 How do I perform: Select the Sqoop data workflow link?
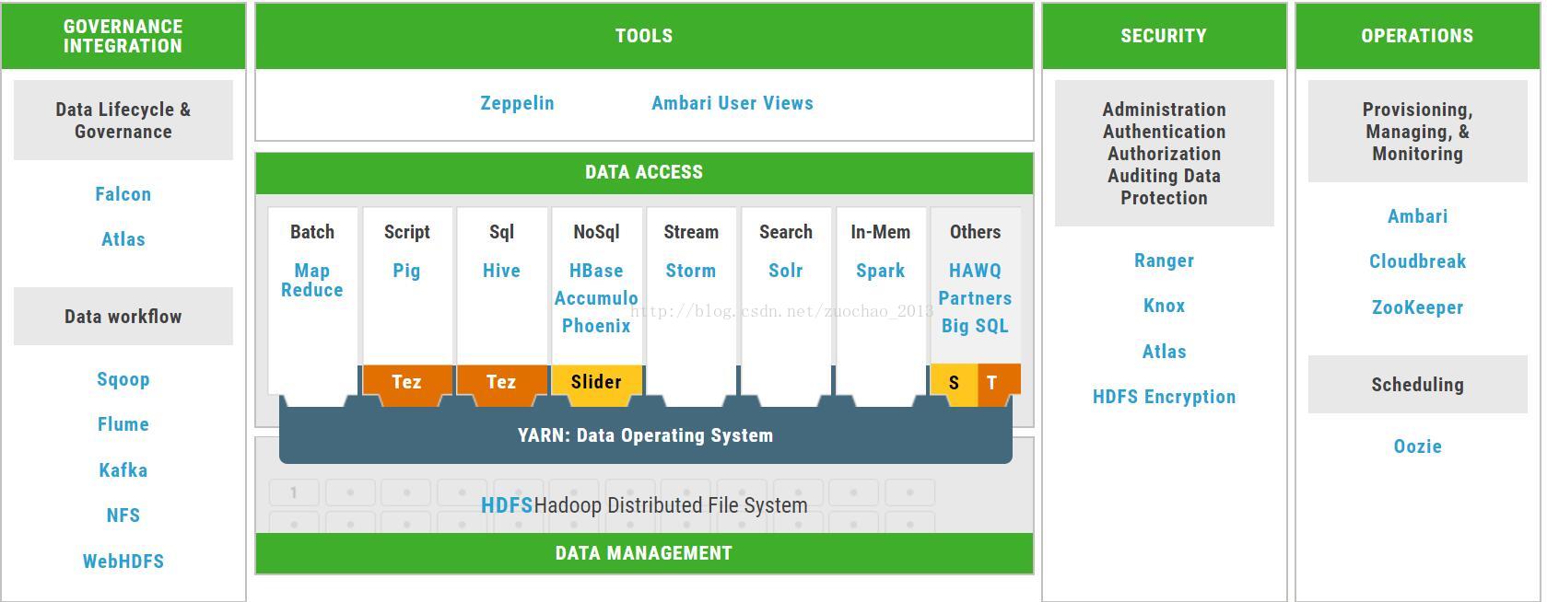123,379
